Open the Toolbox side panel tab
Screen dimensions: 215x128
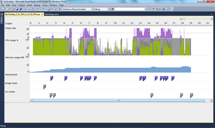coord(1,18)
